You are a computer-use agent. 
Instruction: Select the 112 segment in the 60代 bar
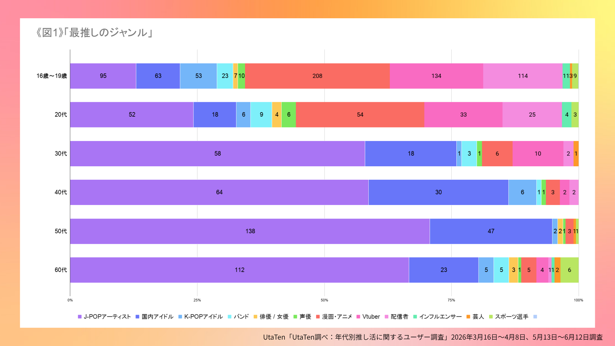coord(239,270)
